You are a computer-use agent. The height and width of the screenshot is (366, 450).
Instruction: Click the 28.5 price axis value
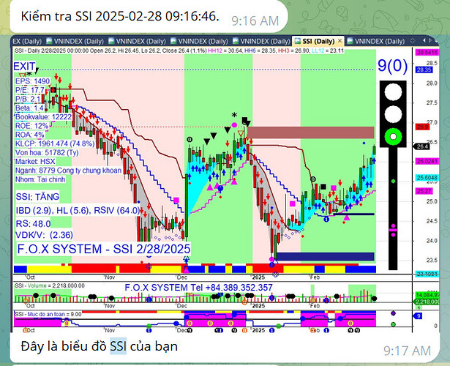(432, 63)
